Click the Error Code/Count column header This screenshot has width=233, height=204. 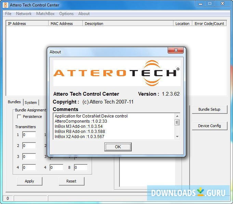coord(209,24)
